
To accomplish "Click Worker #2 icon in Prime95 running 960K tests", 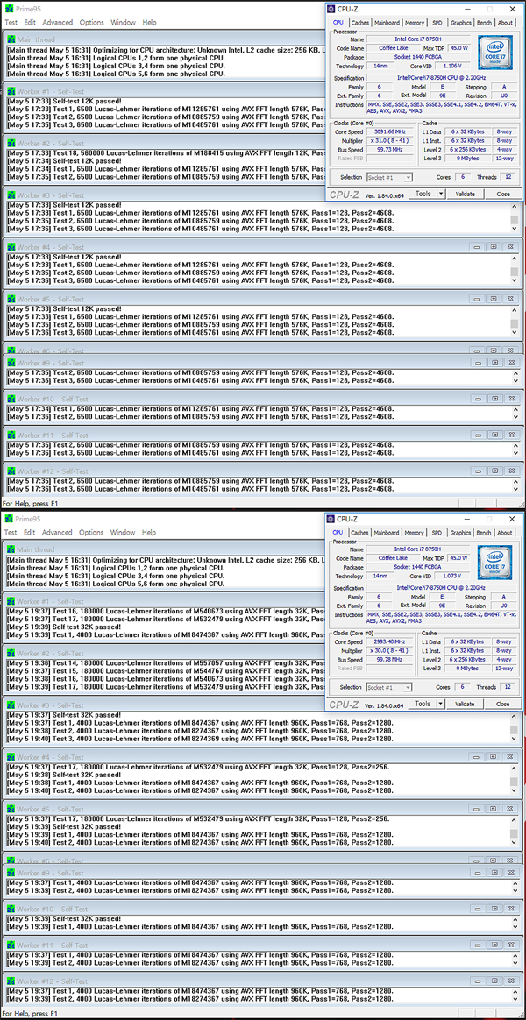I will (11, 653).
